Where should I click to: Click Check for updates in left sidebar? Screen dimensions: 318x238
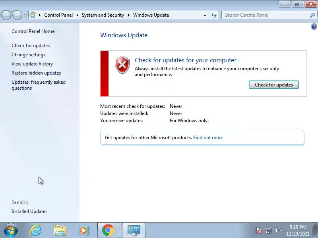pyautogui.click(x=31, y=46)
